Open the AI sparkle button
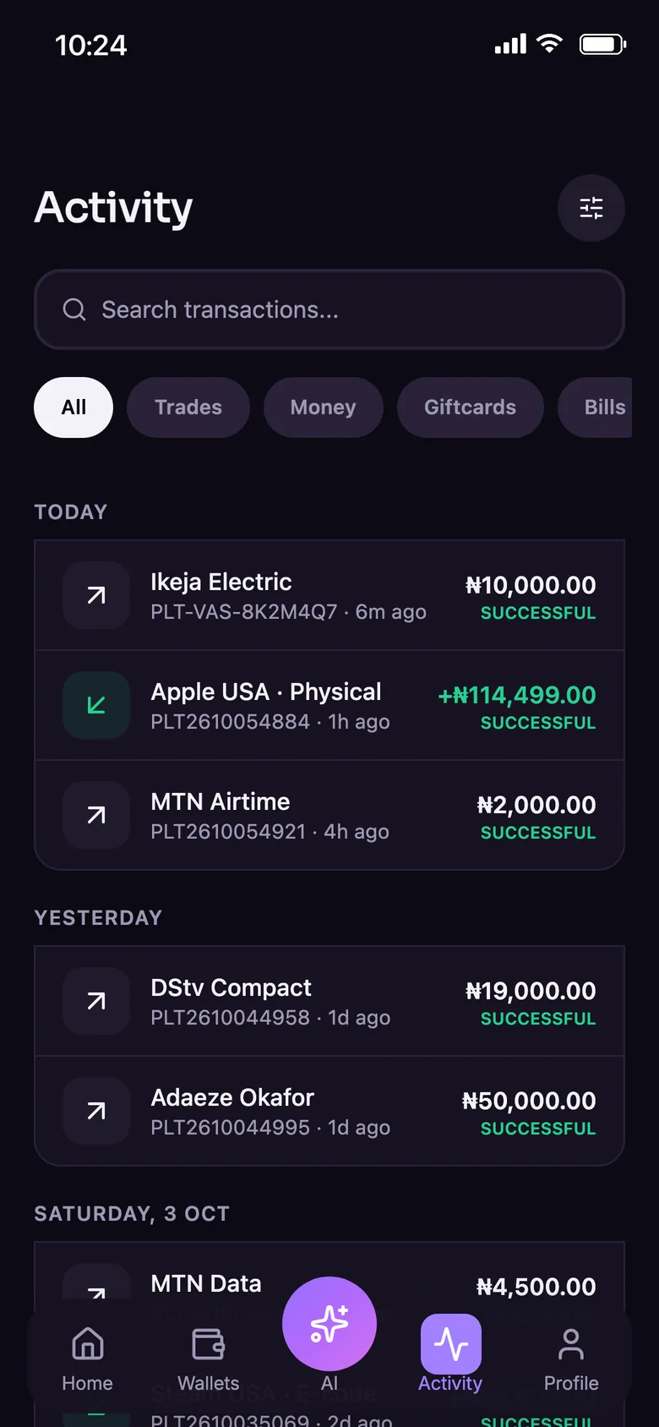Image resolution: width=659 pixels, height=1427 pixels. tap(329, 1323)
